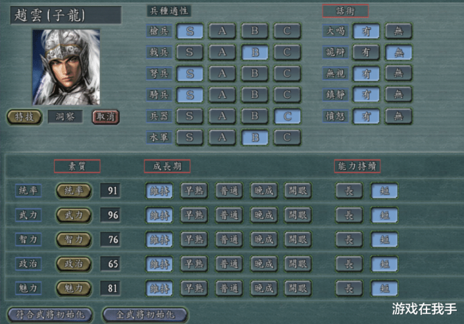Set 魅力 ability duration to 短
This screenshot has width=464, height=324.
[x=385, y=289]
